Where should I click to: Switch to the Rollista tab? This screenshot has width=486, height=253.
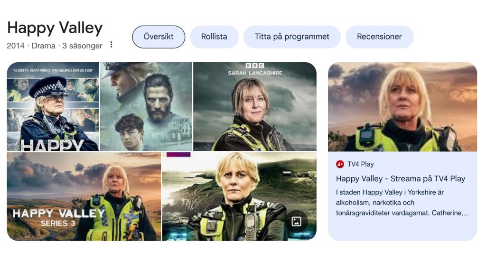pyautogui.click(x=214, y=37)
